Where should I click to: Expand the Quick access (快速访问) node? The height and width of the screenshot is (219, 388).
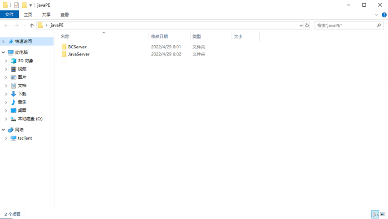click(x=4, y=42)
